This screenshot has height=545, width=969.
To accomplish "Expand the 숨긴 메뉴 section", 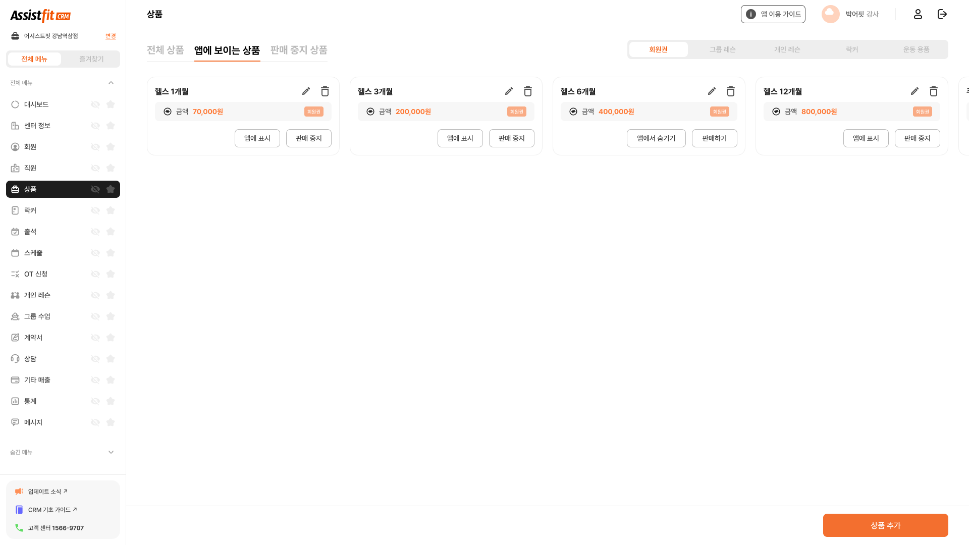I will click(x=111, y=452).
